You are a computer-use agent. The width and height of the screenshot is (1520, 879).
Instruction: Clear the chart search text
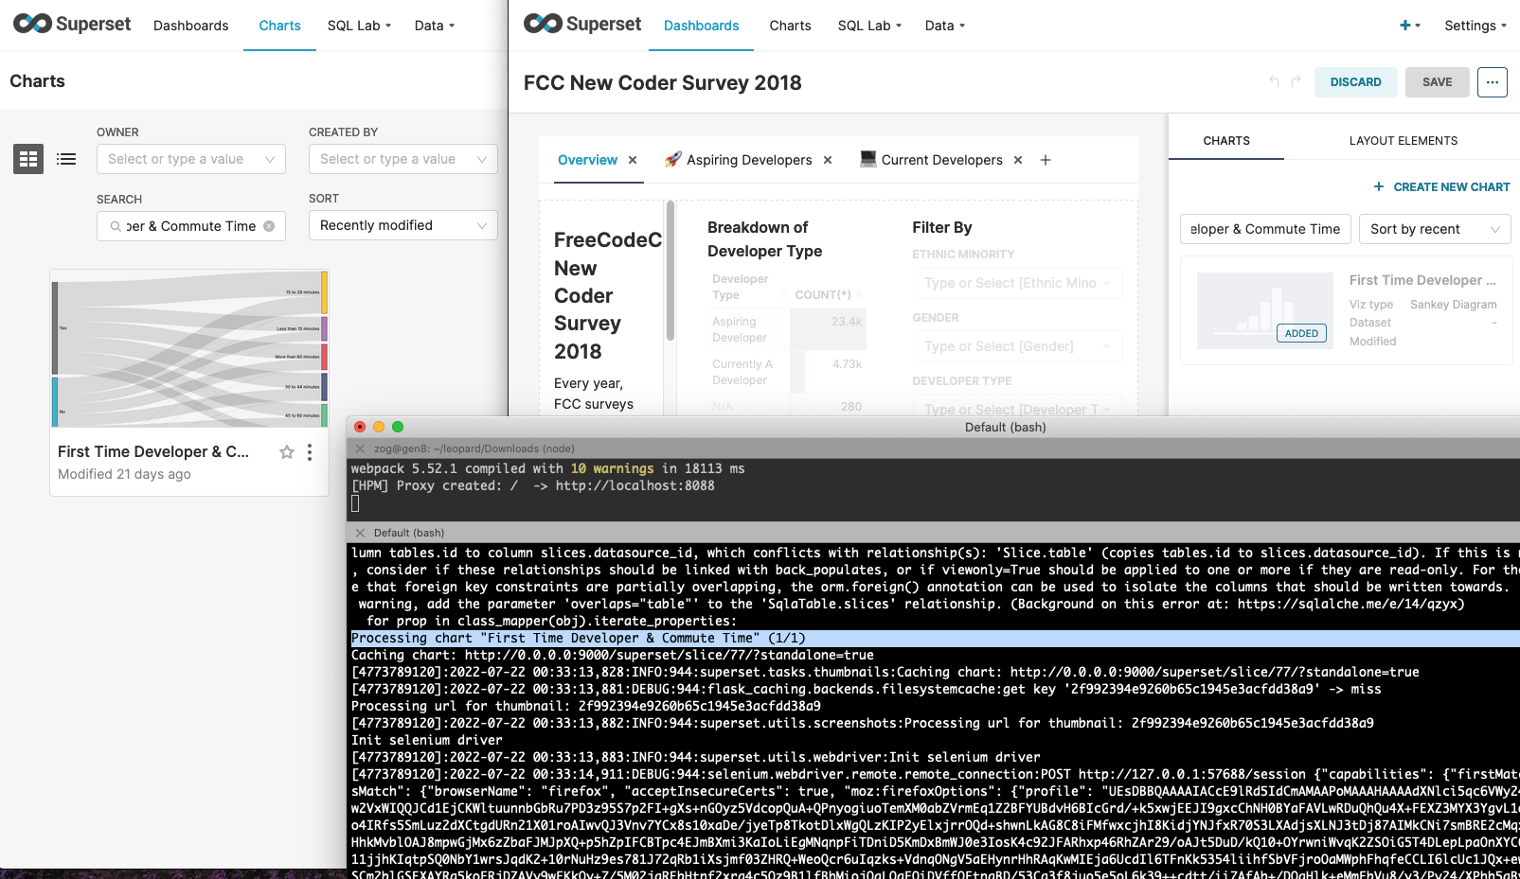coord(269,226)
